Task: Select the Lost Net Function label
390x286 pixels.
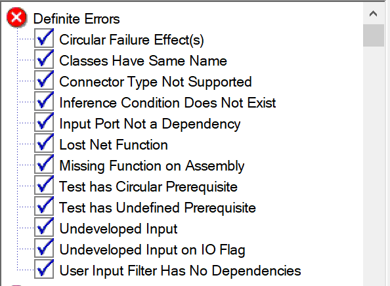Action: coord(114,145)
